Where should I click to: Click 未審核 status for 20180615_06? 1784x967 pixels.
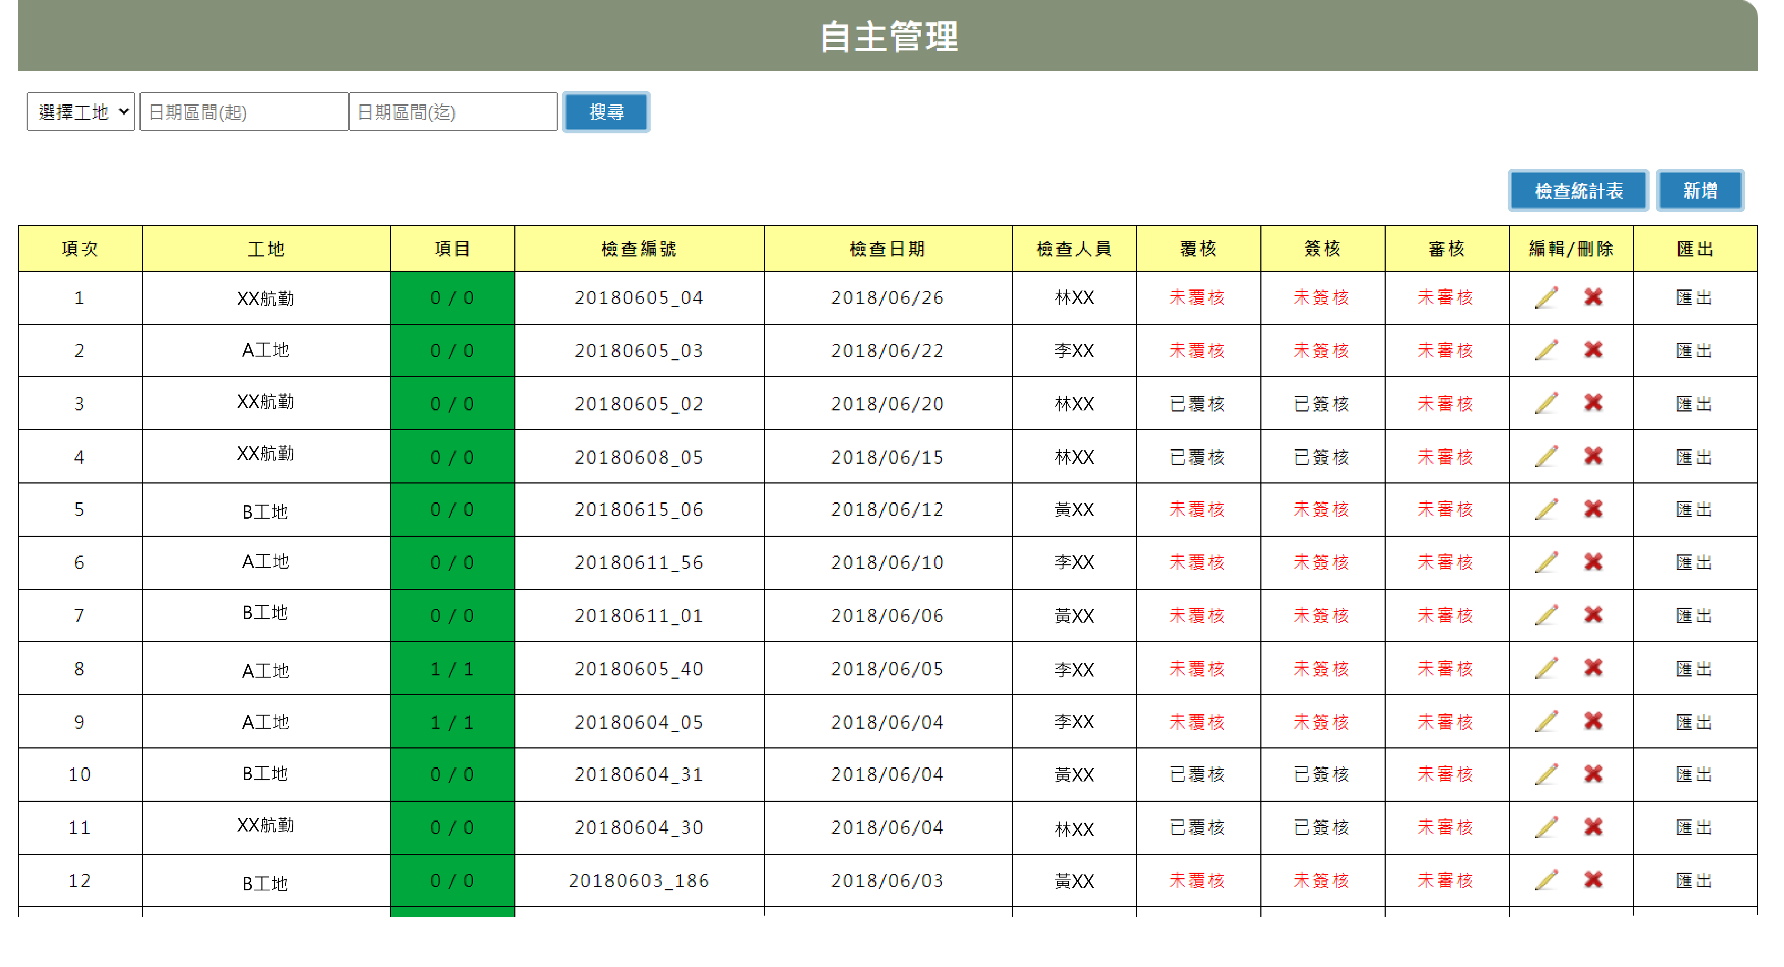point(1445,510)
